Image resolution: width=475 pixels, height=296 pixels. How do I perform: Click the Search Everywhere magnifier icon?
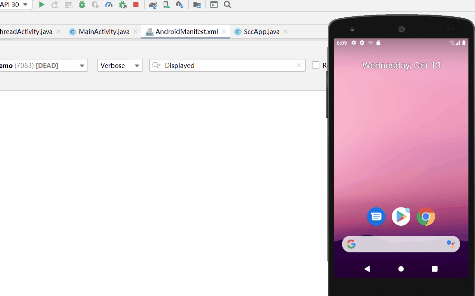(x=227, y=5)
